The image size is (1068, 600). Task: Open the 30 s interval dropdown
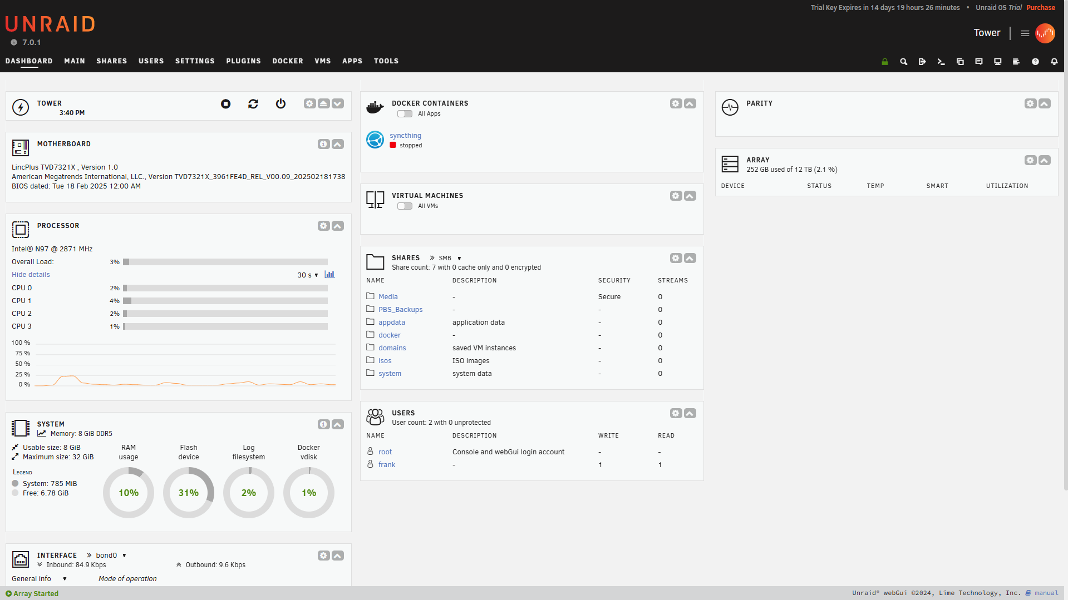(308, 275)
